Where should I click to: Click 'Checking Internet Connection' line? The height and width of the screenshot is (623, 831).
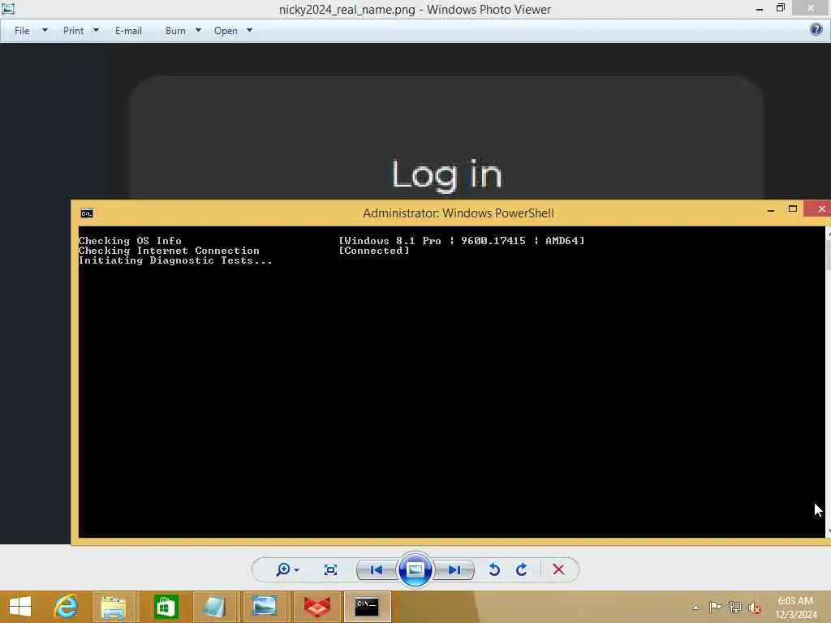tap(169, 251)
